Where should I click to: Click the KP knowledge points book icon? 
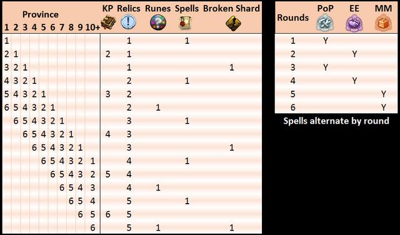[x=108, y=22]
